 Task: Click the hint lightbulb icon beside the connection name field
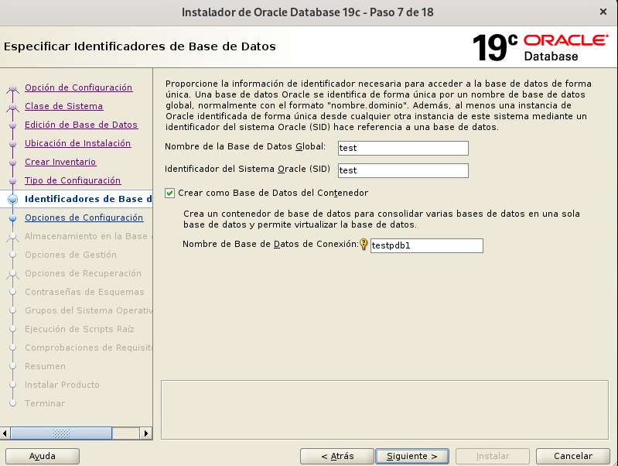pos(364,245)
